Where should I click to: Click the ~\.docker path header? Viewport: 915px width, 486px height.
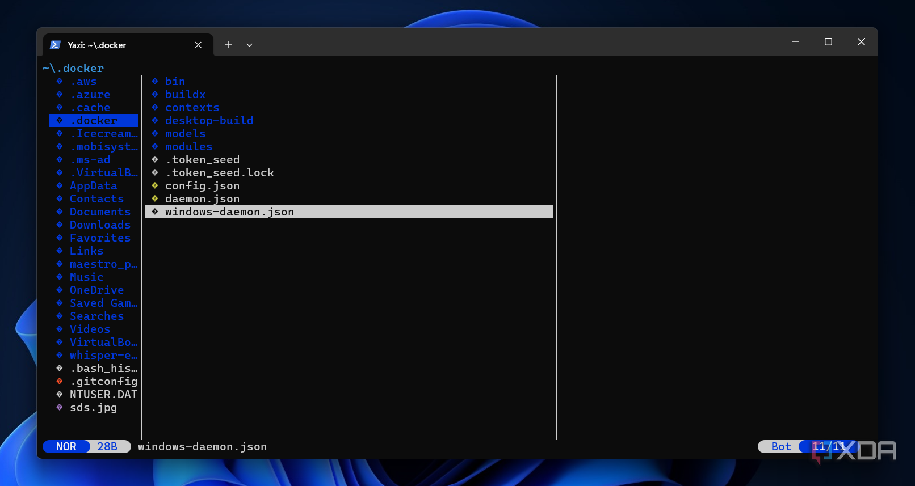click(x=73, y=69)
